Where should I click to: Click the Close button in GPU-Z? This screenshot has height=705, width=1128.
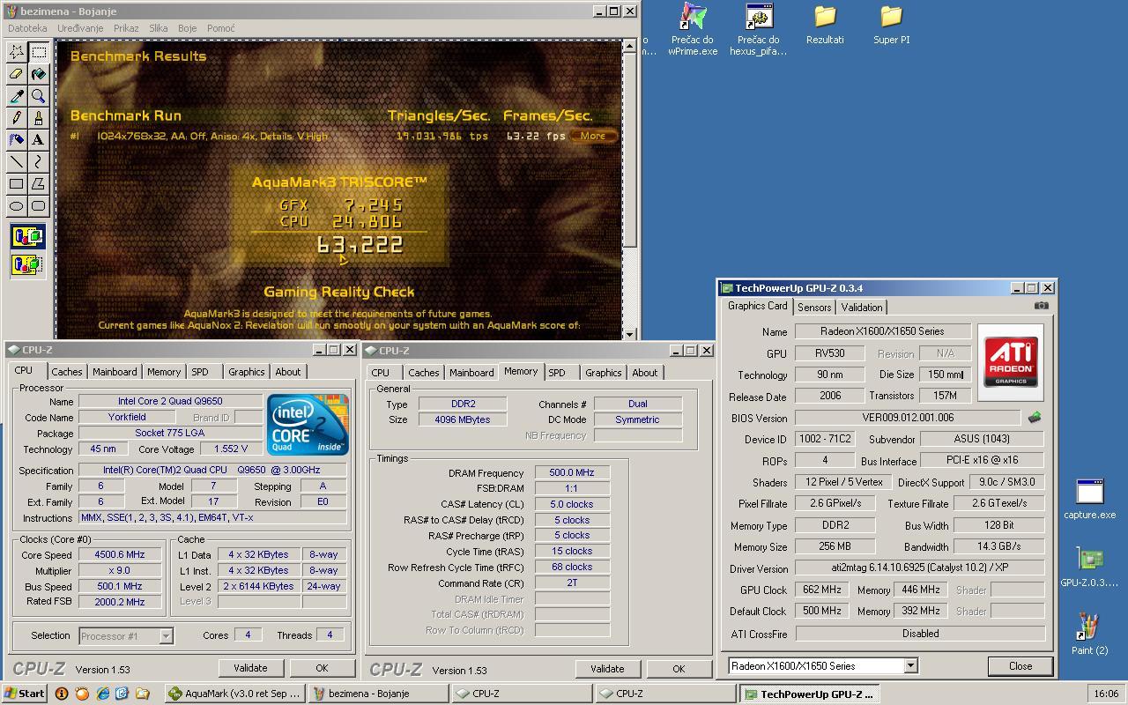1020,666
